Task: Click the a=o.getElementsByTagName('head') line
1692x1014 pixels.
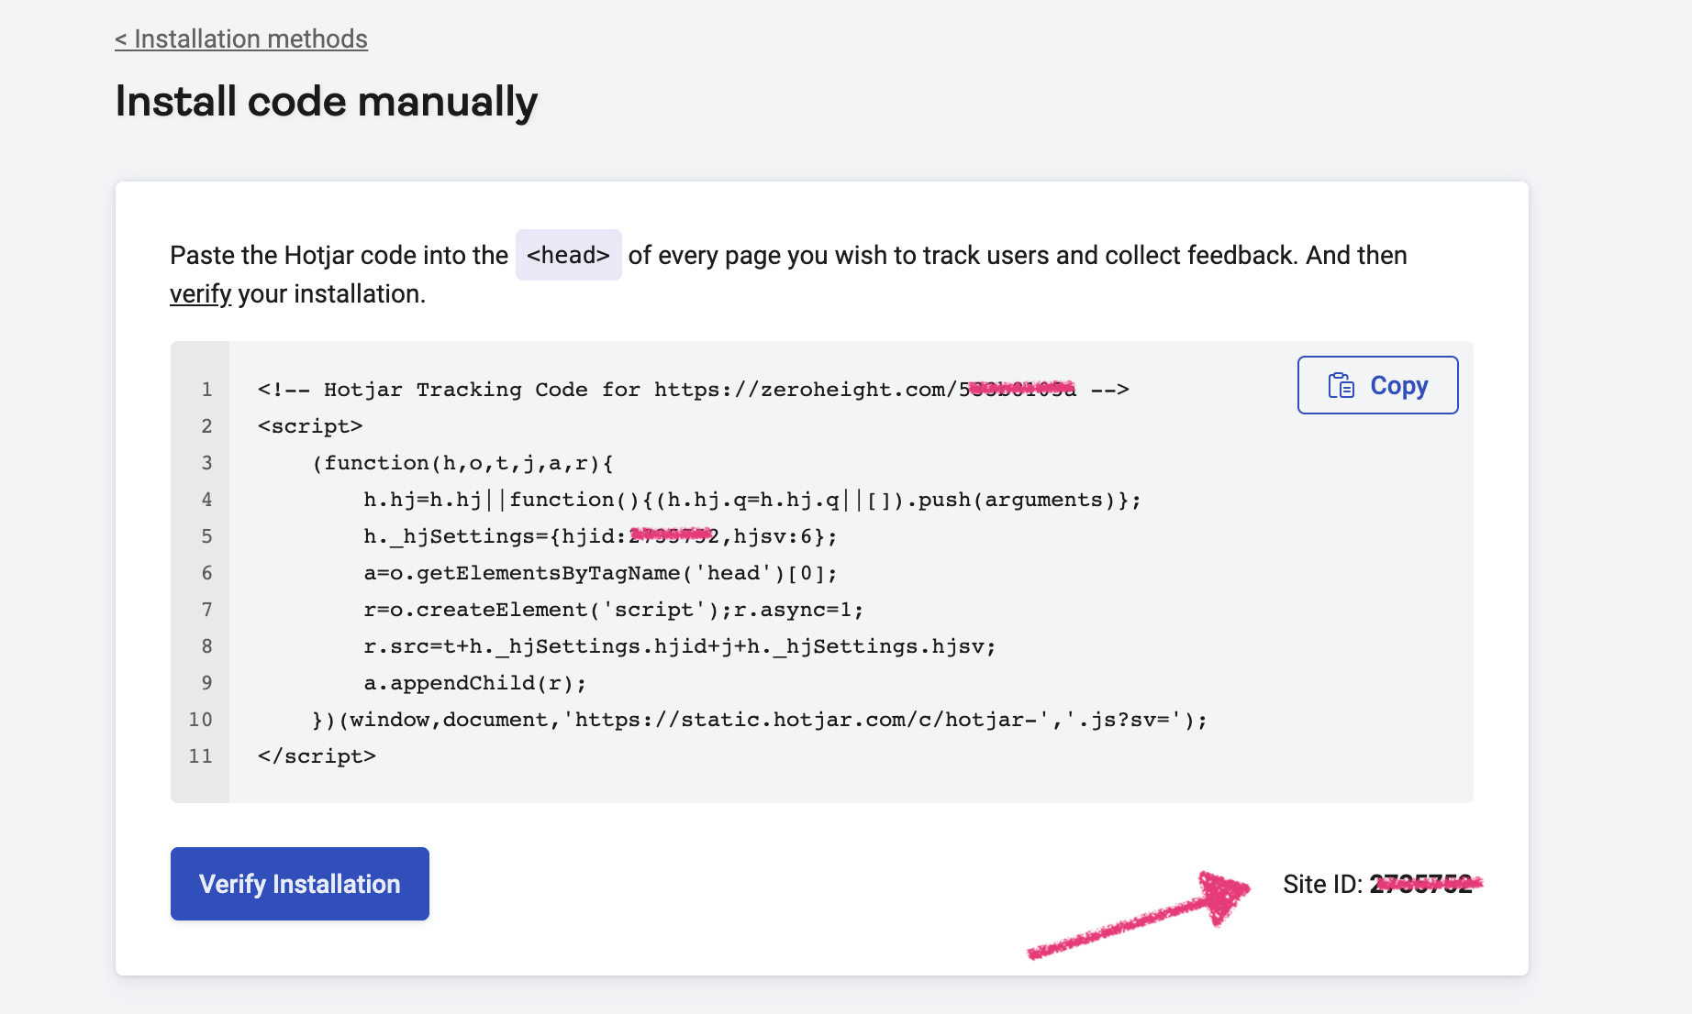Action: [600, 573]
